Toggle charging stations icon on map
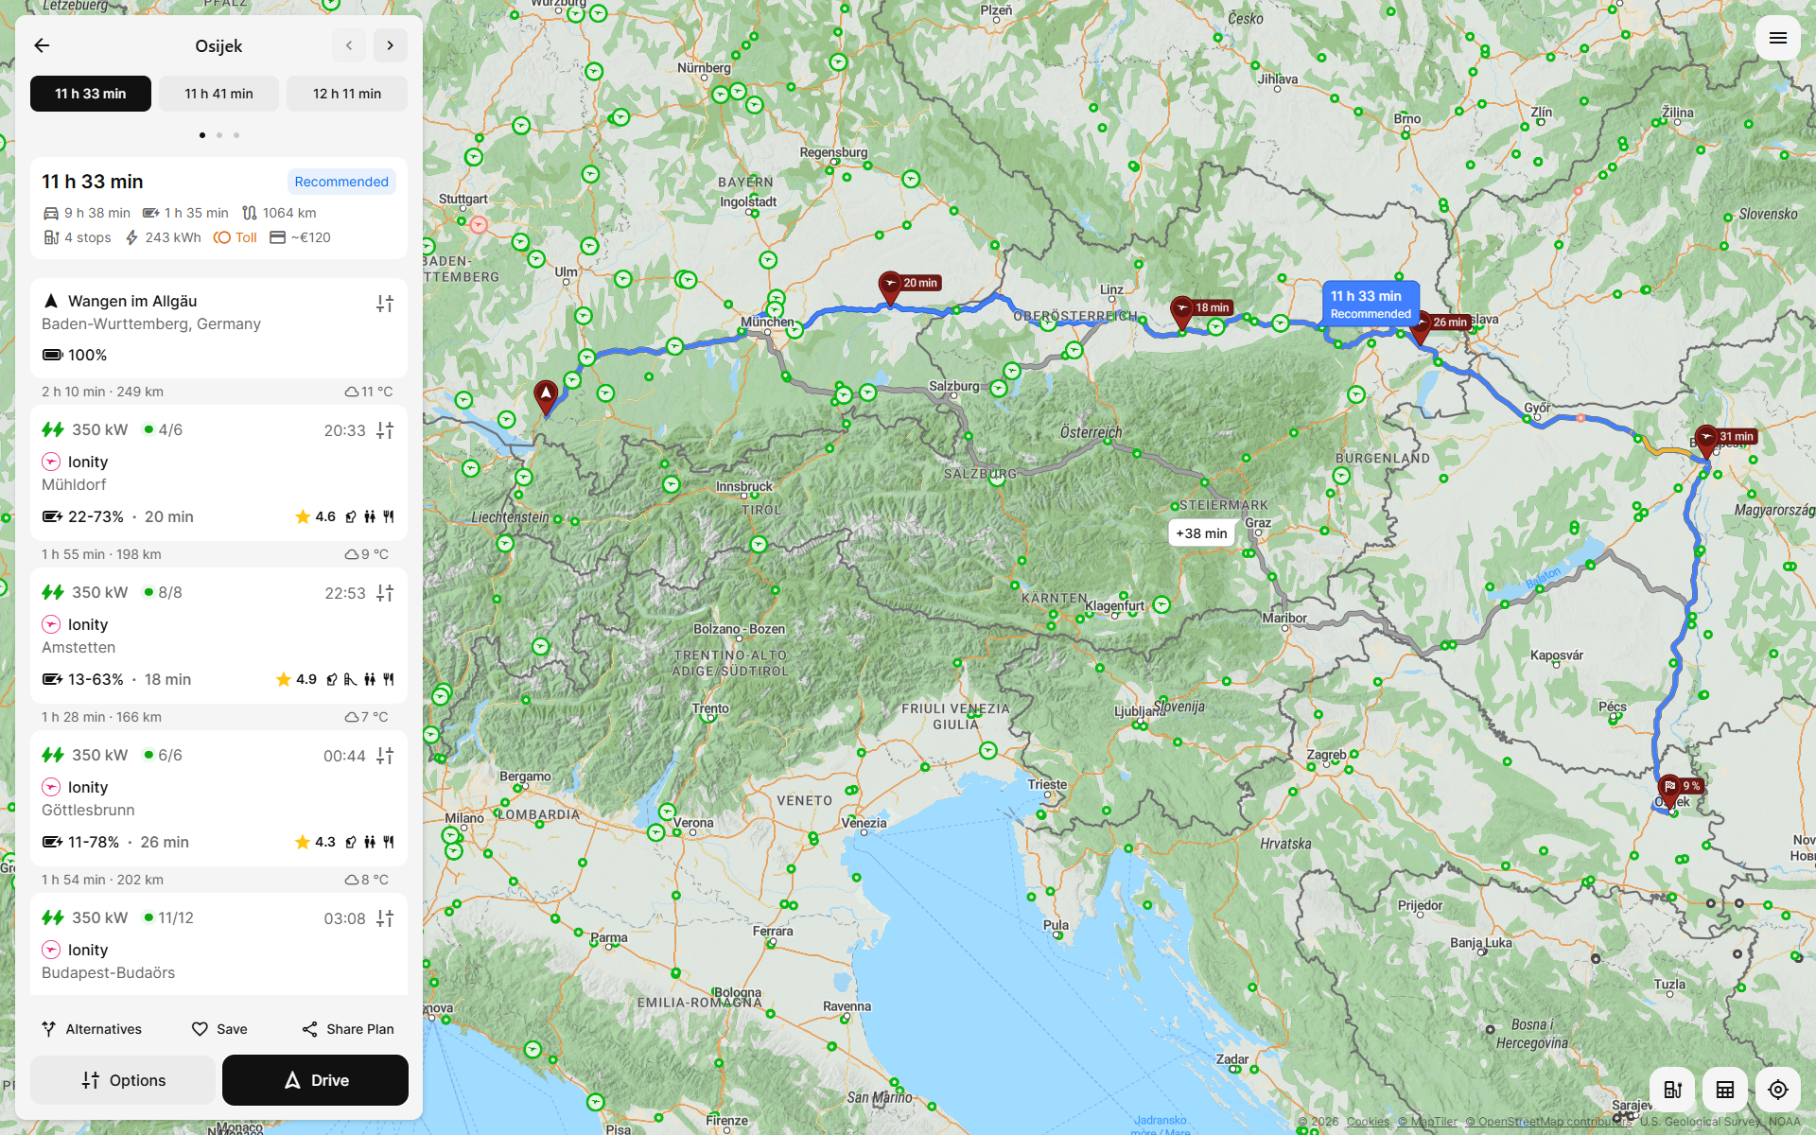 pos(1672,1090)
